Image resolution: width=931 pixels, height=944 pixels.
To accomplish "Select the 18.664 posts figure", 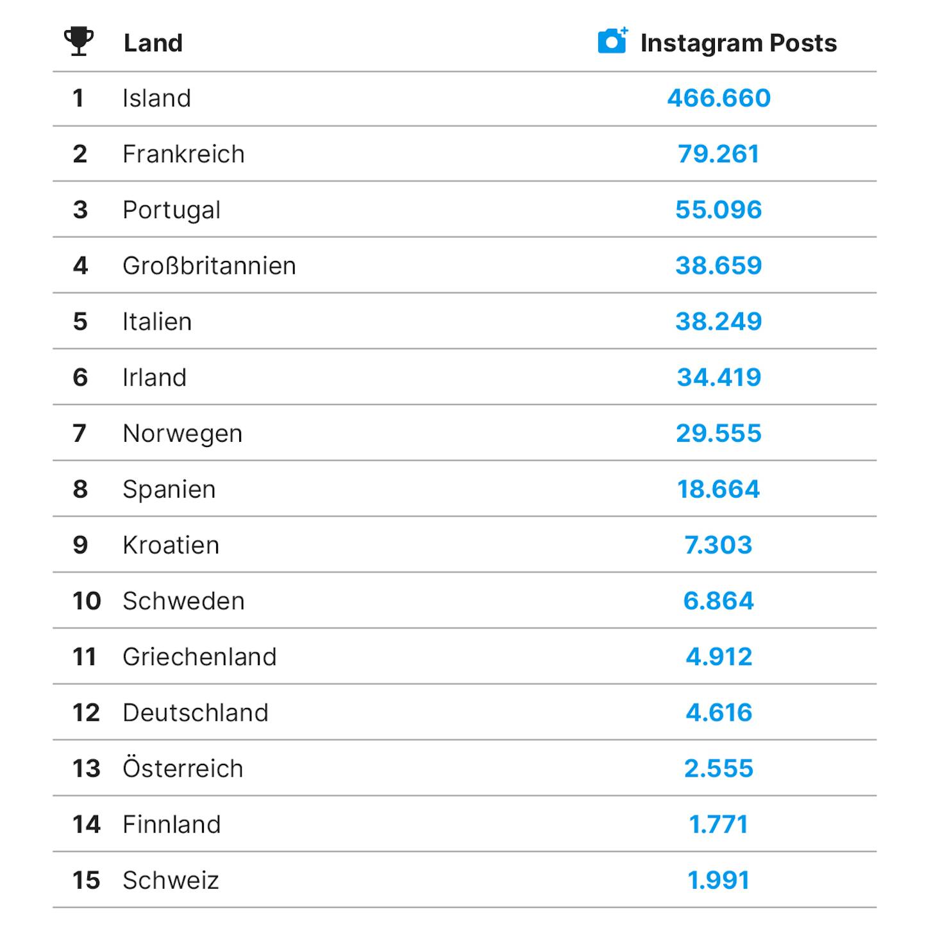I will pos(719,489).
